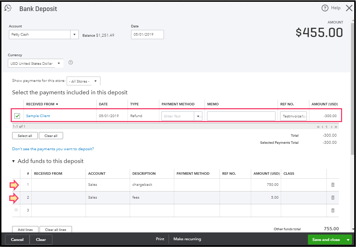Open the Sample Client link
Screen dimensions: 356x247
pos(38,116)
